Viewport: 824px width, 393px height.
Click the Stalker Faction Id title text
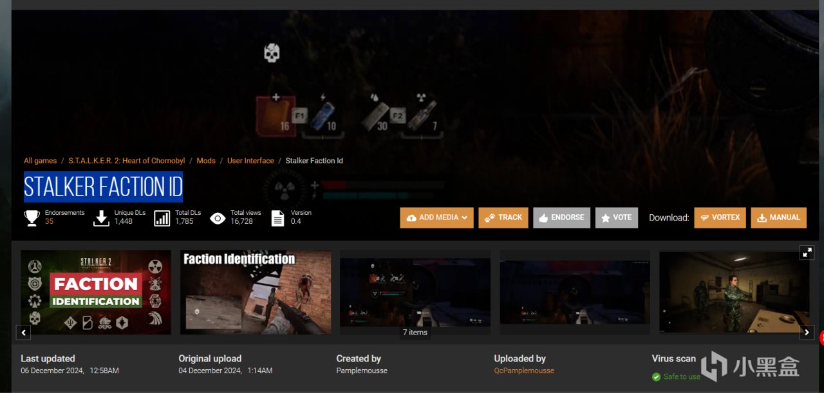click(103, 187)
